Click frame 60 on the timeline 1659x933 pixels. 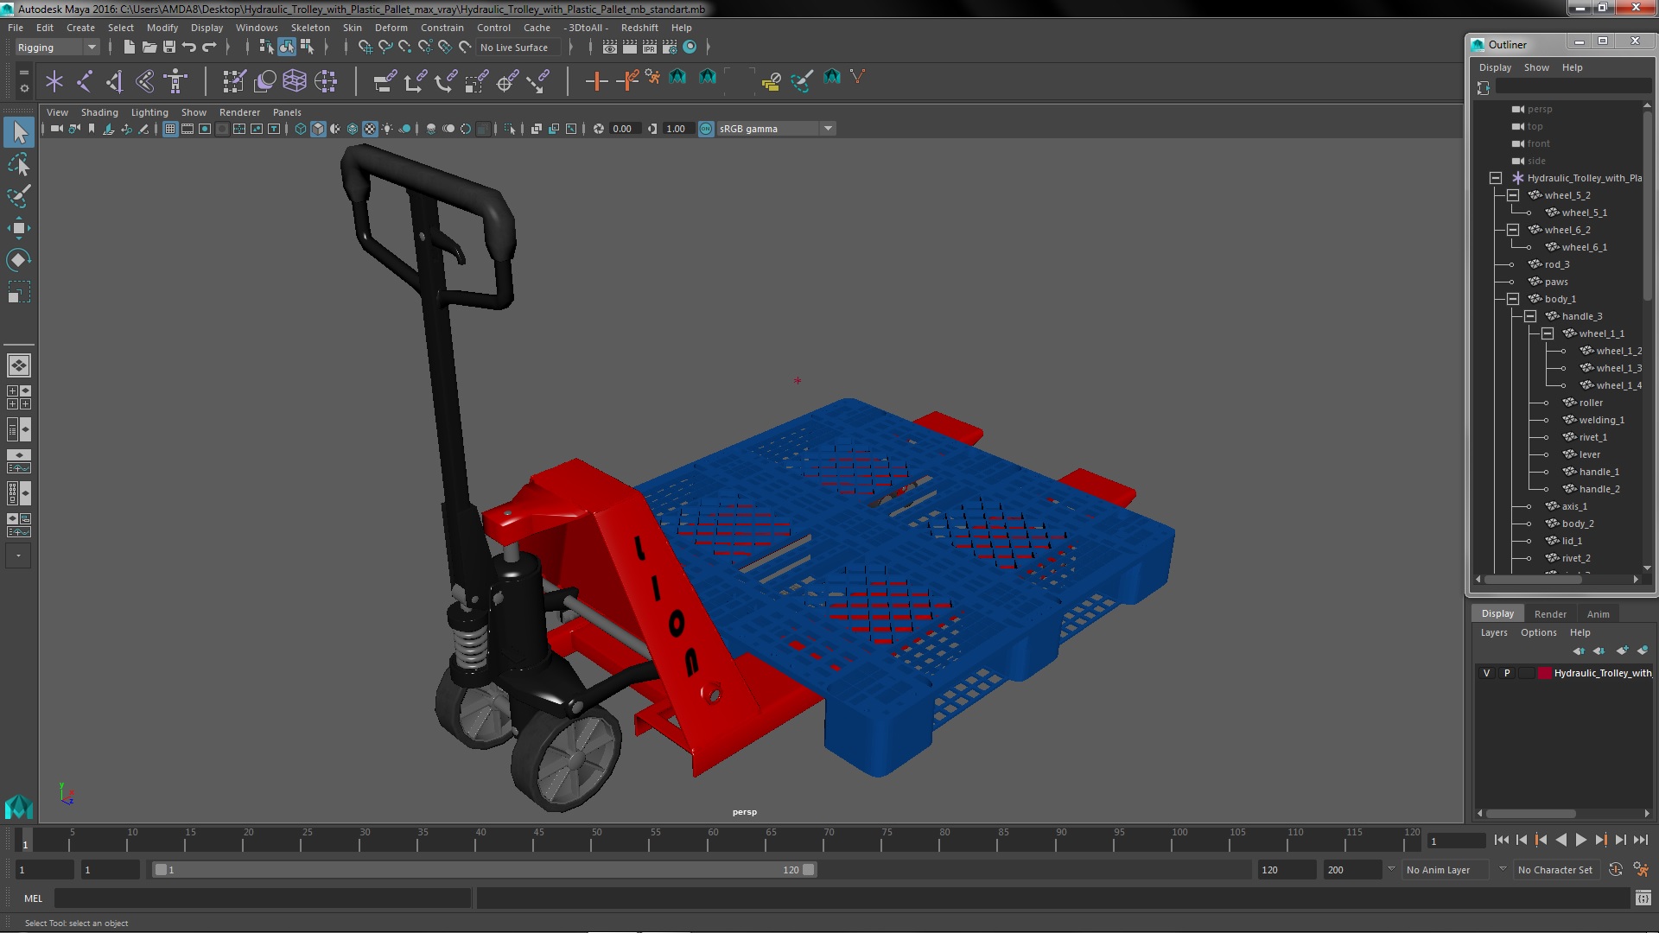(713, 841)
